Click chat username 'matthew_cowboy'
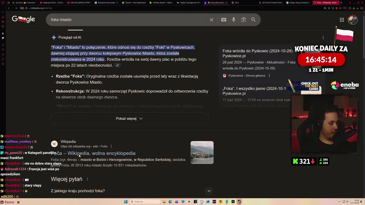The width and height of the screenshot is (365, 205). pyautogui.click(x=18, y=142)
